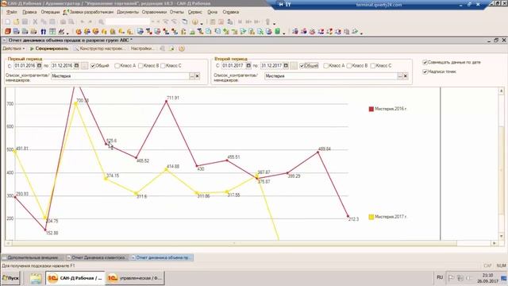Click the Print toolbar icon

pyautogui.click(x=63, y=22)
